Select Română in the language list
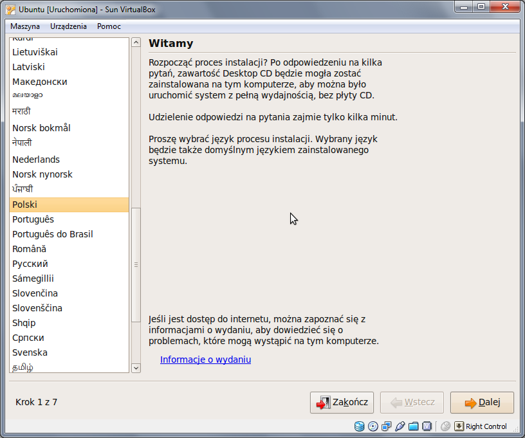Image resolution: width=525 pixels, height=438 pixels. 69,249
